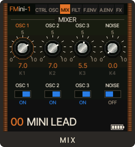Click the ON label under OSC 1 switch
Screen dimensions: 135x147
tap(23, 102)
